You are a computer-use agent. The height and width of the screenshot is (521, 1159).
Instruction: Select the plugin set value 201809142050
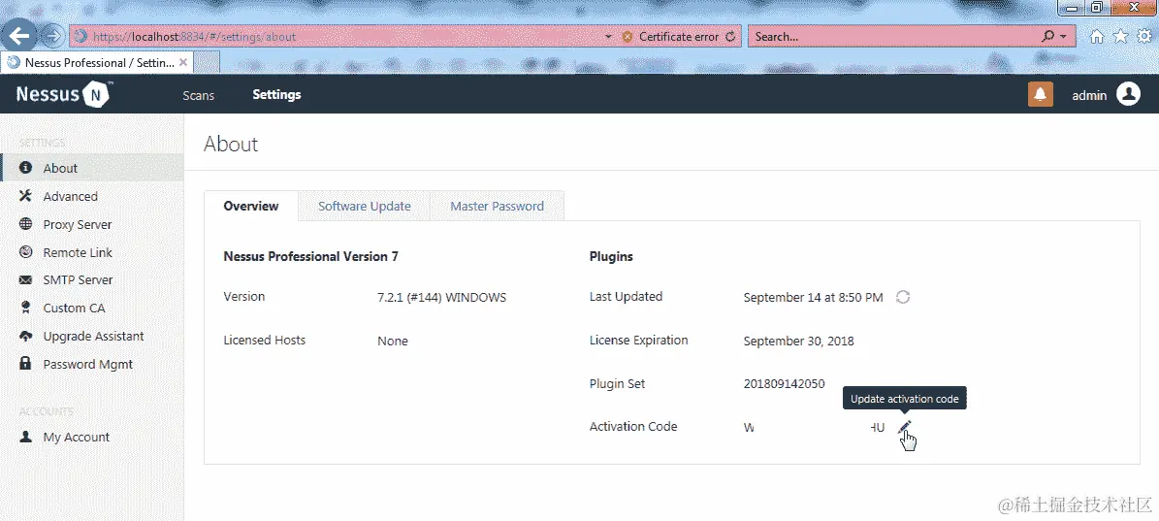tap(785, 383)
